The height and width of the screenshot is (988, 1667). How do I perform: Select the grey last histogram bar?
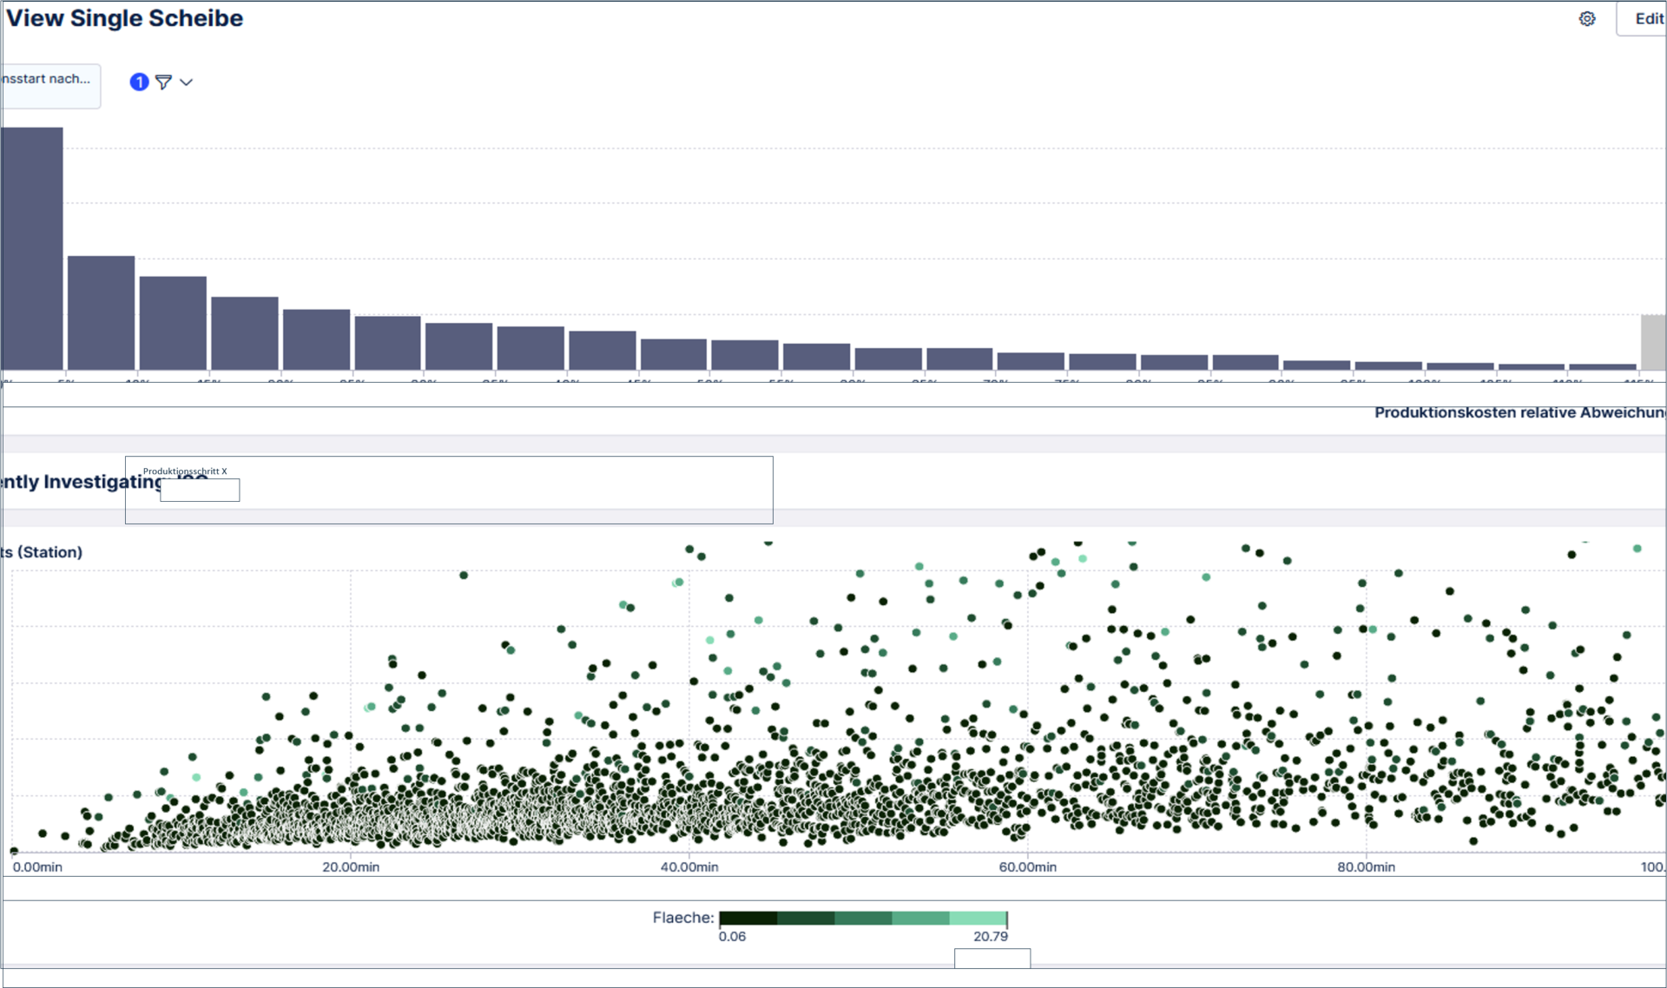pyautogui.click(x=1653, y=342)
